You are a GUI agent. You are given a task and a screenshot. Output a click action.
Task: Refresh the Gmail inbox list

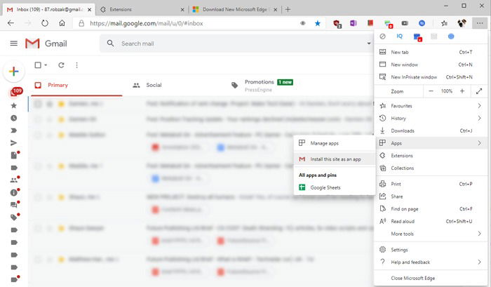click(x=61, y=65)
